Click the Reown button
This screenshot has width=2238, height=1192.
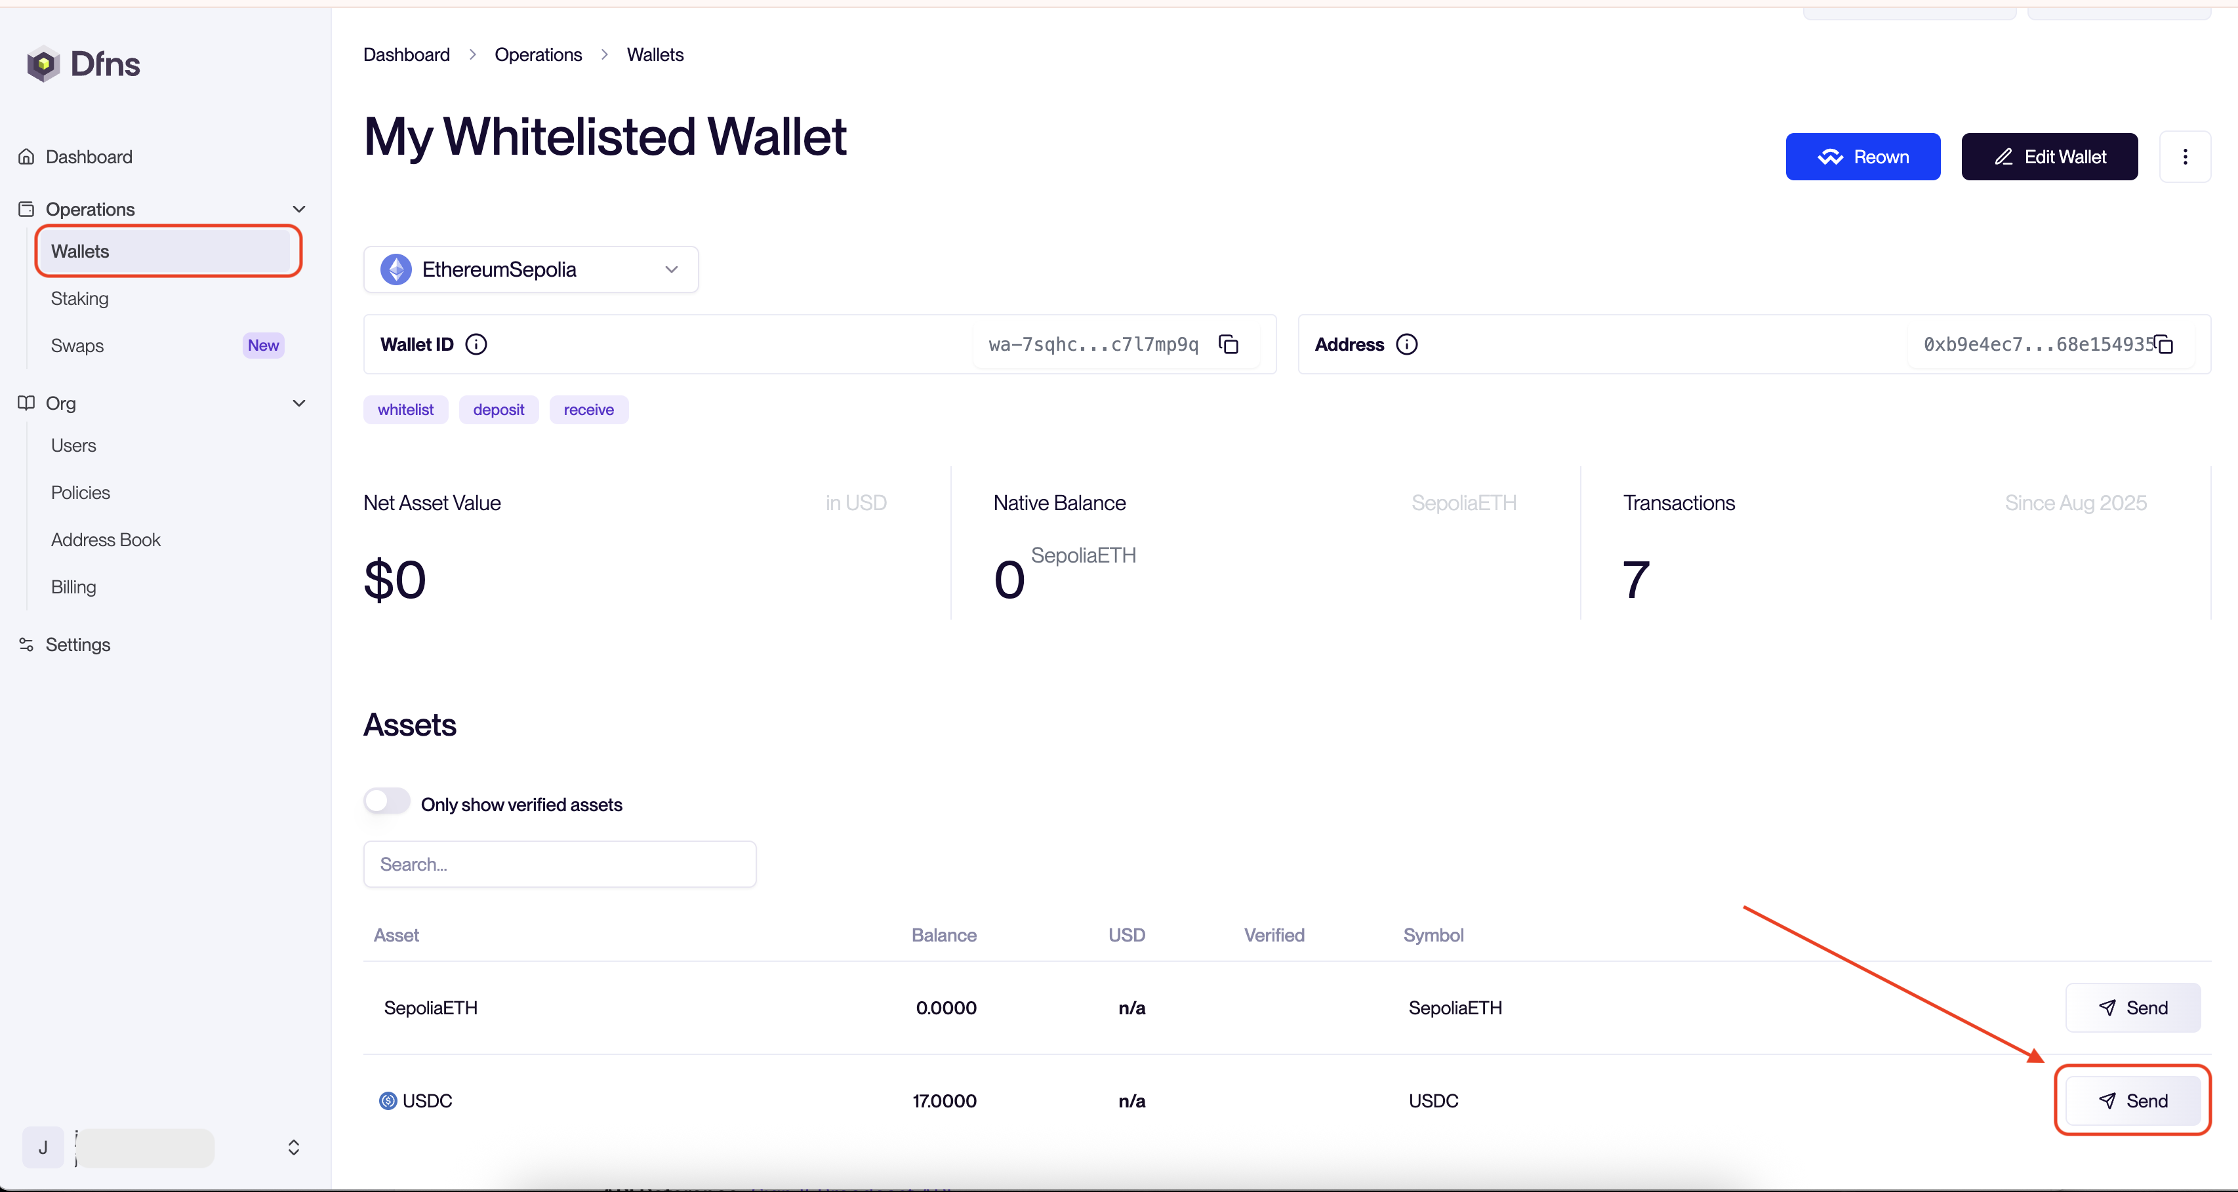click(1863, 157)
